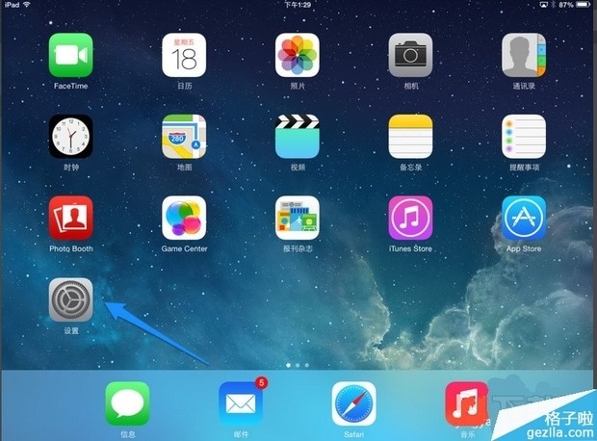Tap the battery indicator in status bar
This screenshot has height=441, width=597.
tap(583, 5)
